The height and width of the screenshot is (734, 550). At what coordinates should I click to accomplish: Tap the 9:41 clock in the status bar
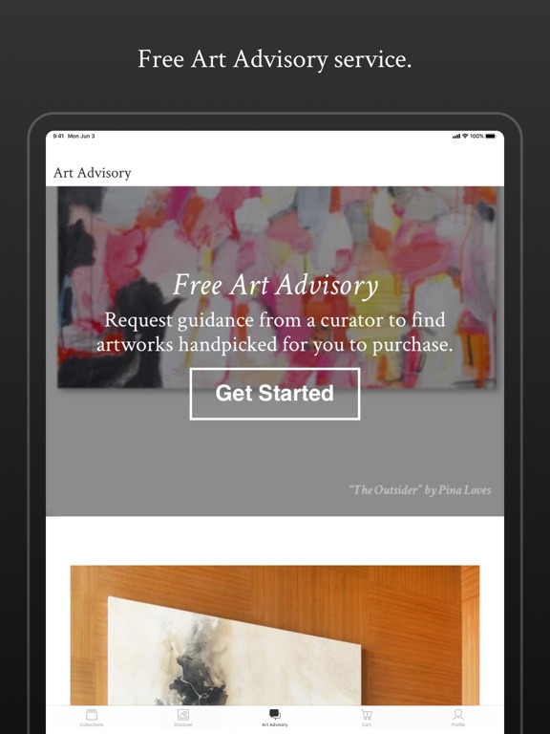click(58, 137)
